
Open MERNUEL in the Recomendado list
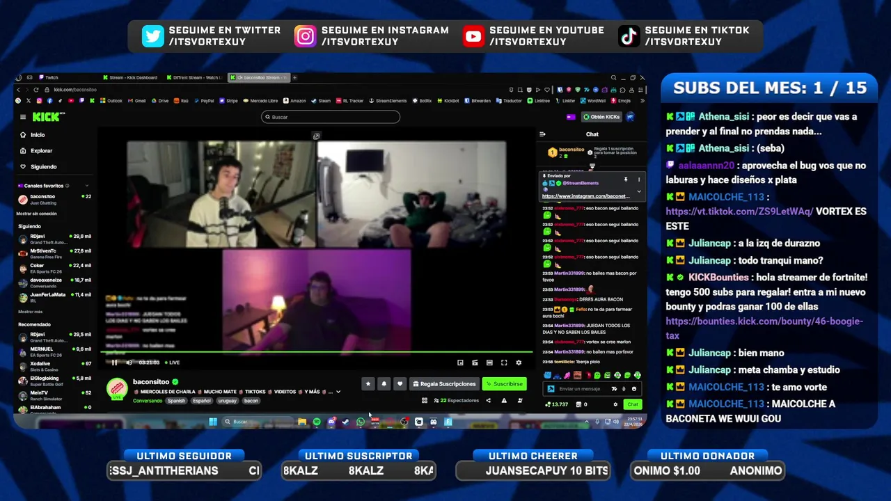(54, 351)
